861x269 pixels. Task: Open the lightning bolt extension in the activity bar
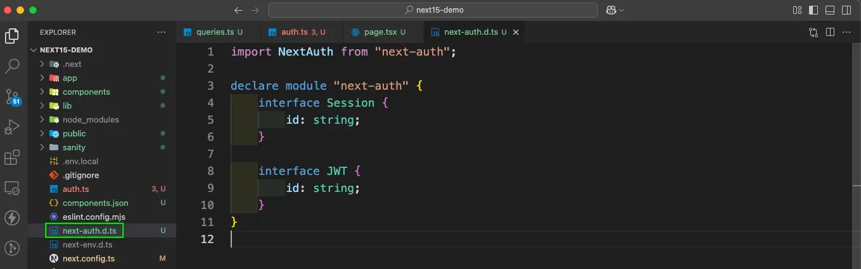12,218
